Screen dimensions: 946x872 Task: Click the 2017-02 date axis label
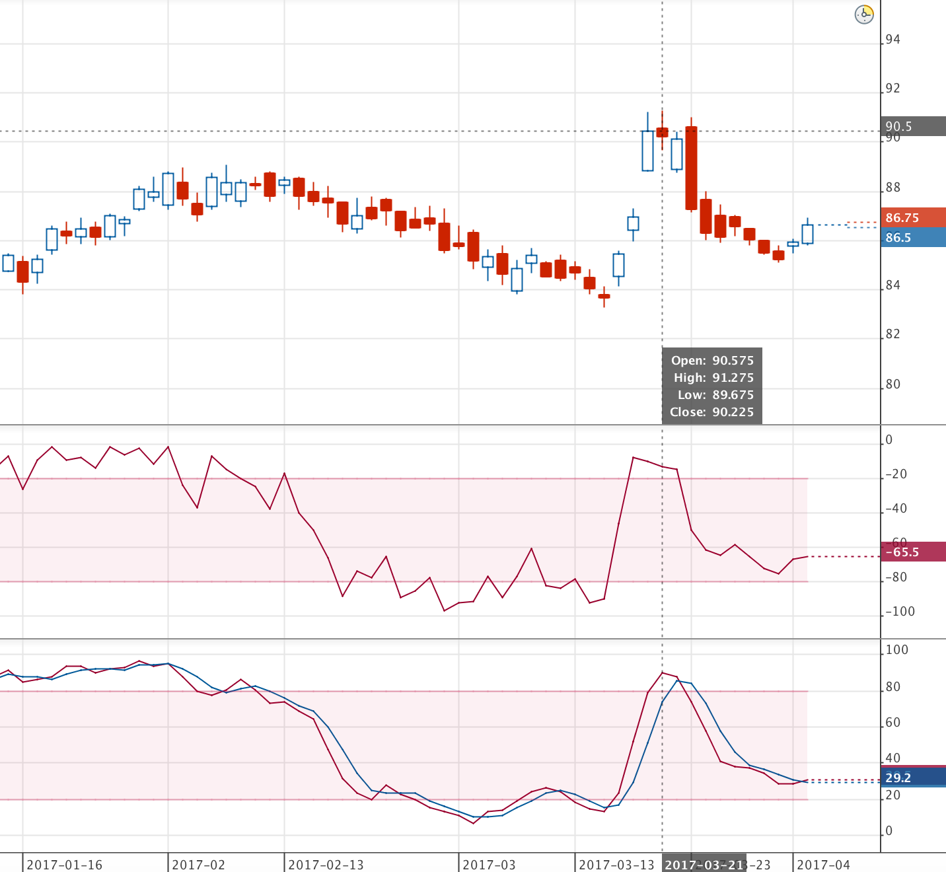pos(198,864)
